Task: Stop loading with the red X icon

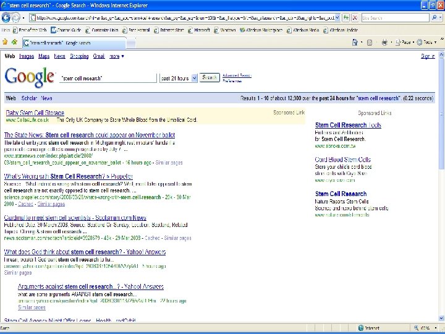Action: point(355,17)
